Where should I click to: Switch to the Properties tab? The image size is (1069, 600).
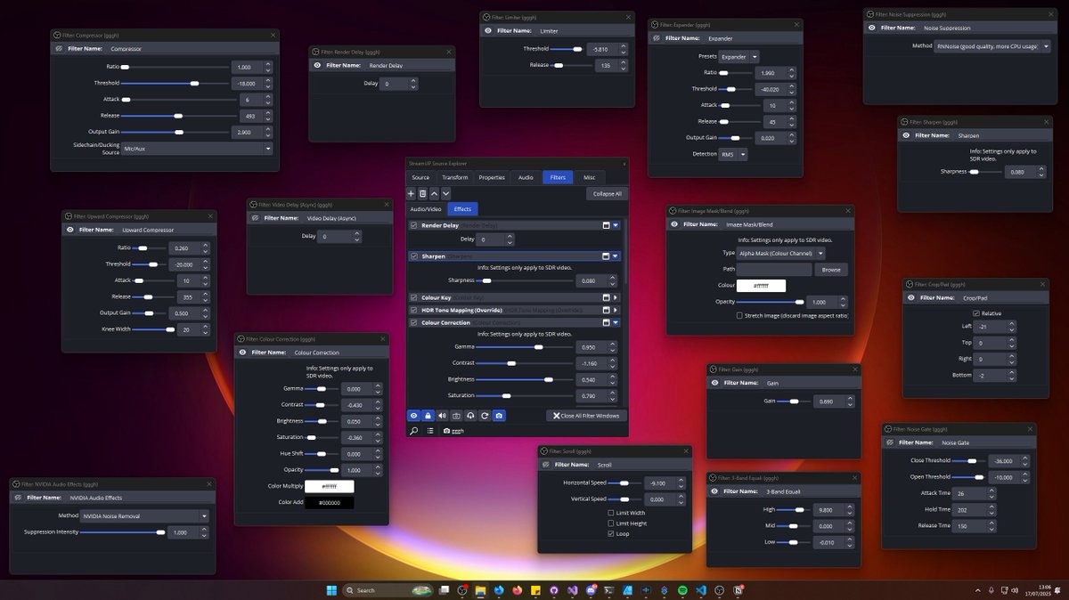(492, 177)
